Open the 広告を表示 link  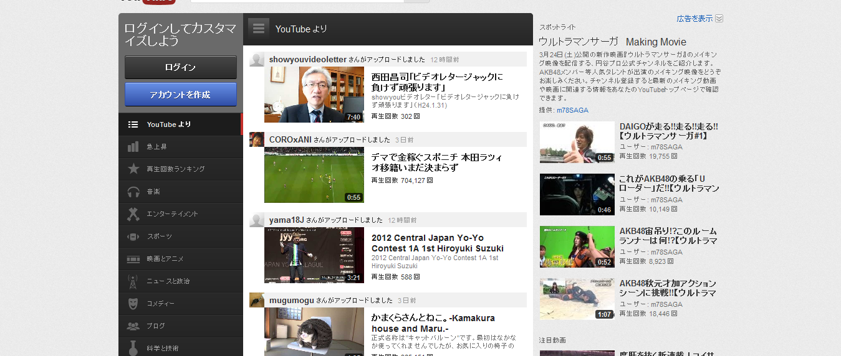tap(694, 19)
